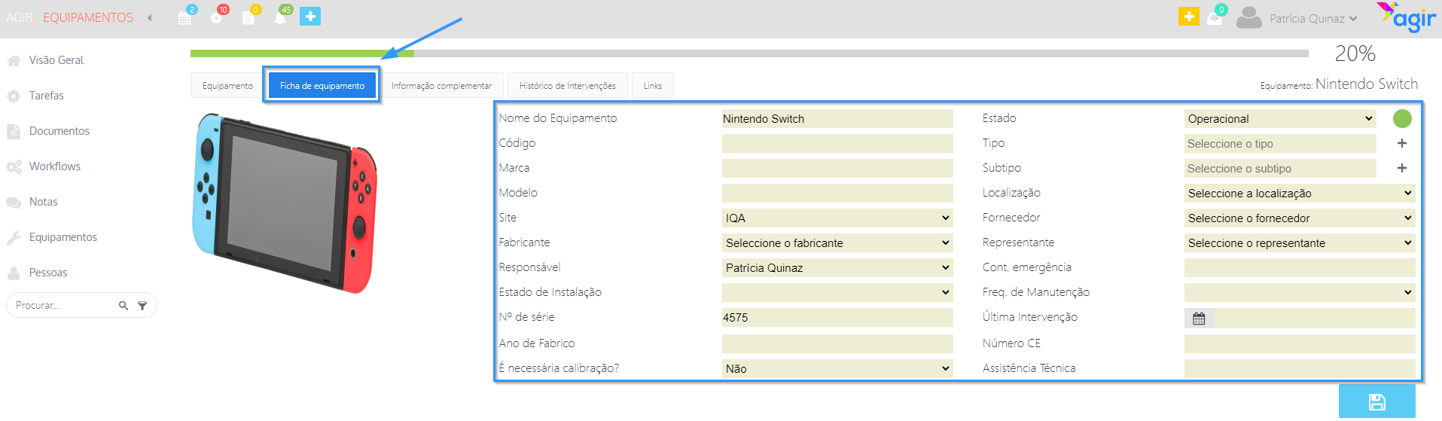The image size is (1442, 421).
Task: Click the agir logo
Action: (1407, 17)
